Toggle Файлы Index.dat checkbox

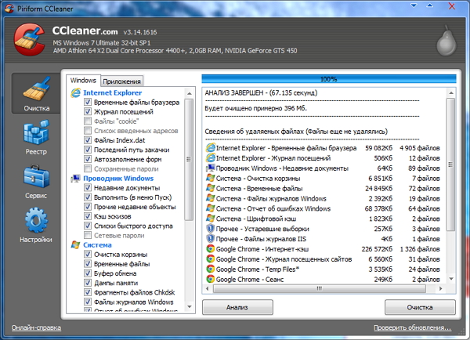click(88, 140)
